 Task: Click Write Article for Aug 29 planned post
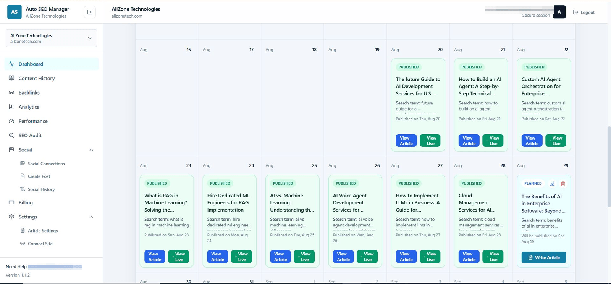click(544, 258)
